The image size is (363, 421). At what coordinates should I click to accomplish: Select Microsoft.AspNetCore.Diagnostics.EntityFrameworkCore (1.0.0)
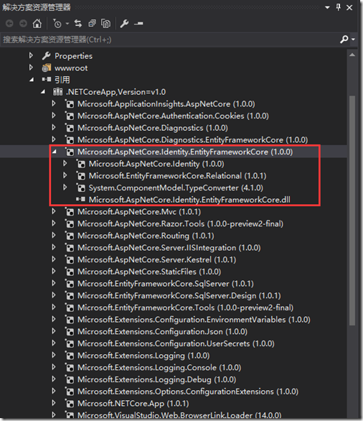(192, 140)
